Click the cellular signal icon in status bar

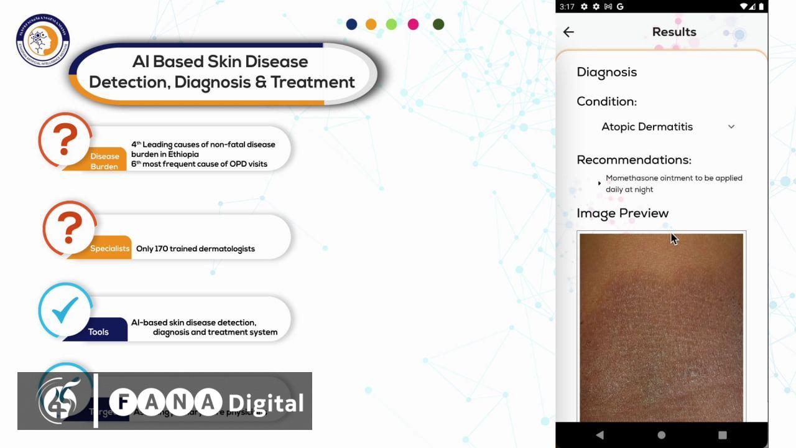coord(752,7)
